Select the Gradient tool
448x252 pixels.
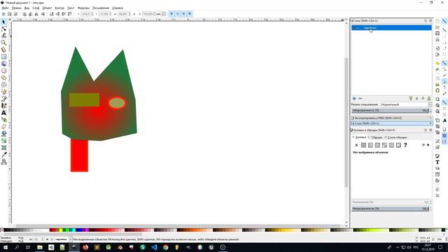(3, 141)
